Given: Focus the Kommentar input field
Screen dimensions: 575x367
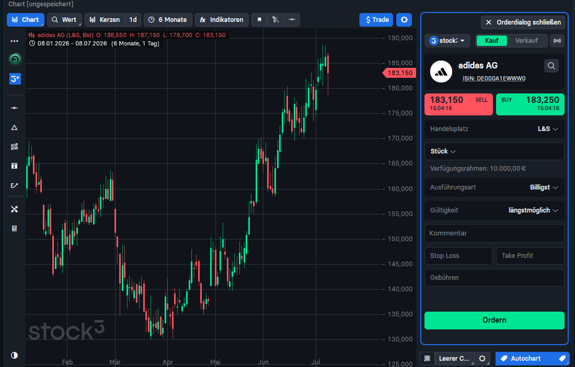Looking at the screenshot, I should pos(494,233).
